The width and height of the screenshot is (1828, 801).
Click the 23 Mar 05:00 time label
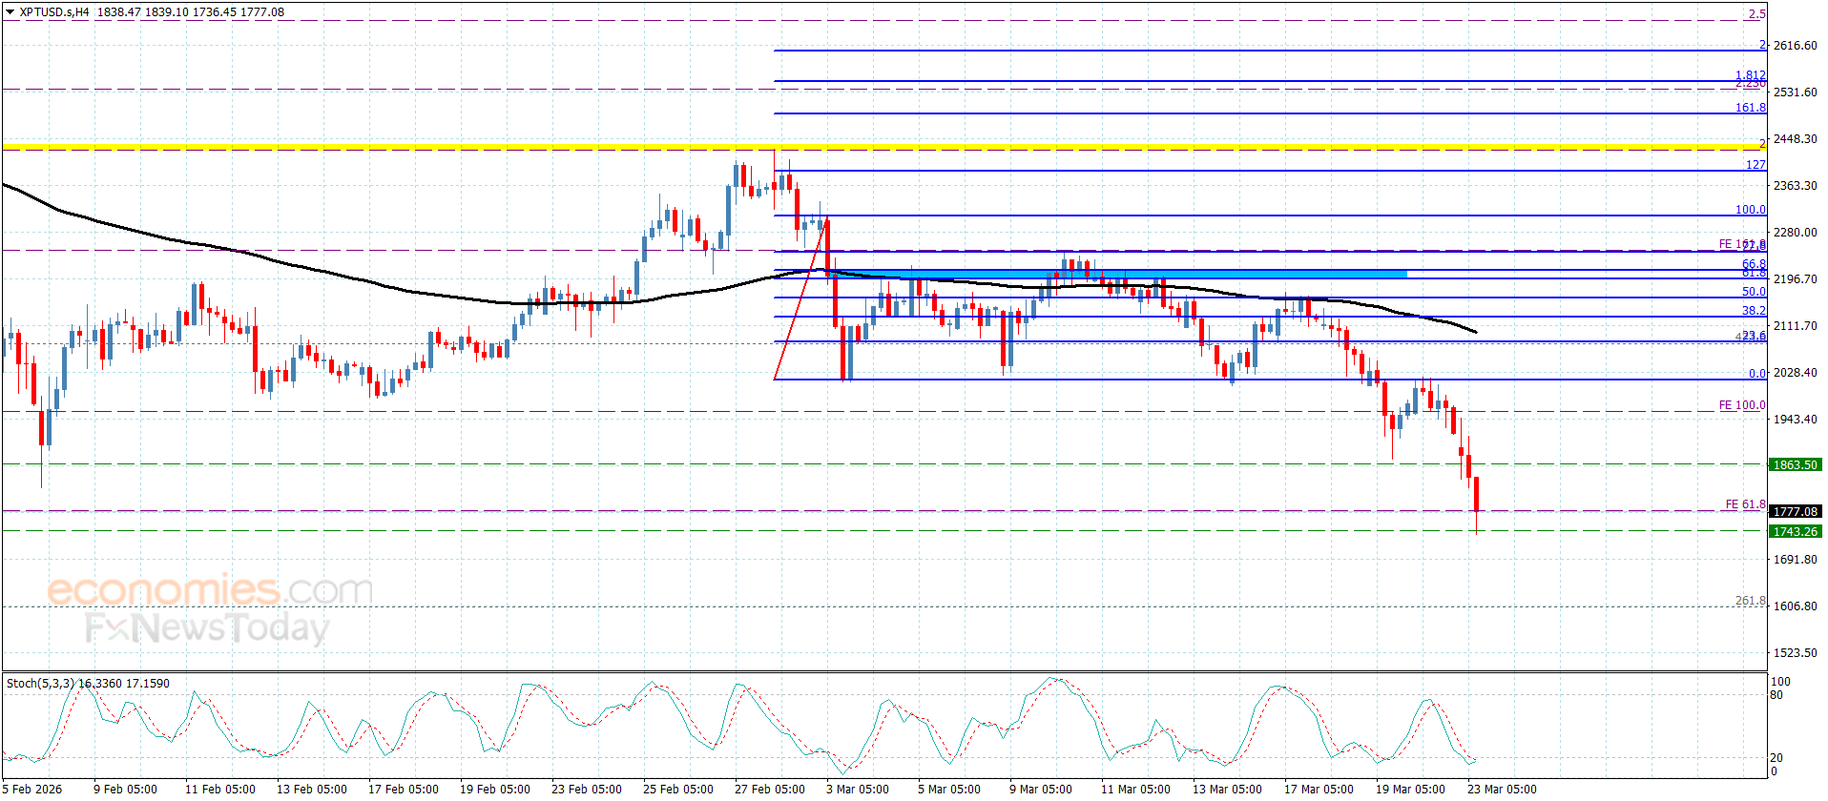coord(1502,790)
